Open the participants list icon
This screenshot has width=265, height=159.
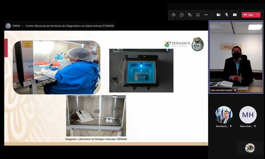[x=174, y=15]
